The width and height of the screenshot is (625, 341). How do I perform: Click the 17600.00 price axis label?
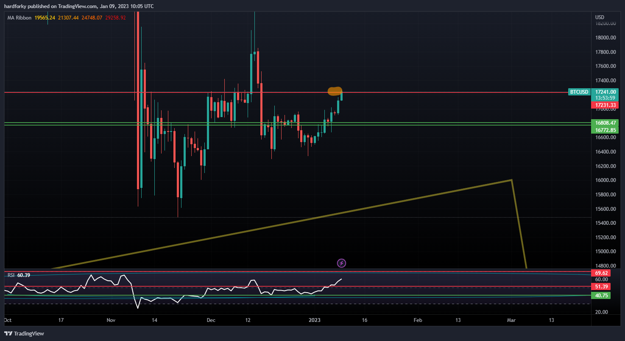pos(605,66)
